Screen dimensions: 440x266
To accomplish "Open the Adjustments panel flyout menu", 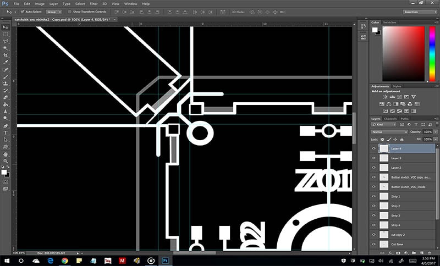I will [x=436, y=86].
